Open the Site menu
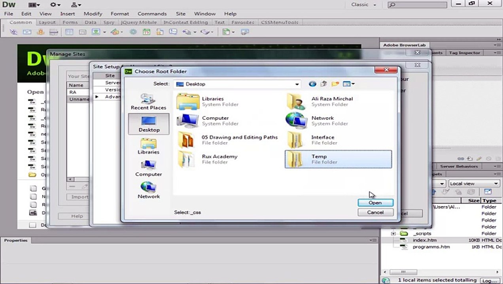The image size is (503, 284). 181,13
